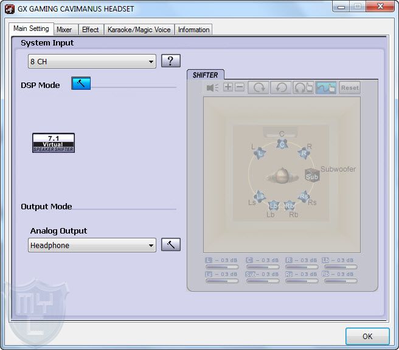399x350 pixels.
Task: Click the speaker test sound icon
Action: (x=212, y=87)
